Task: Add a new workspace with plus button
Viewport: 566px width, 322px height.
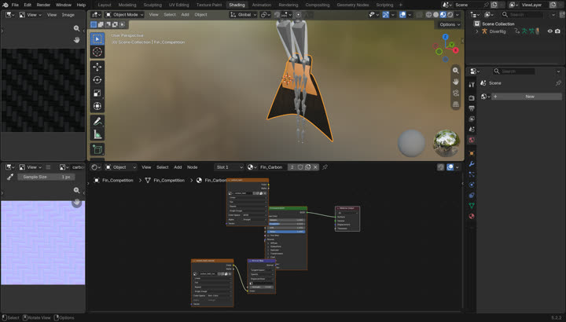Action: [400, 5]
